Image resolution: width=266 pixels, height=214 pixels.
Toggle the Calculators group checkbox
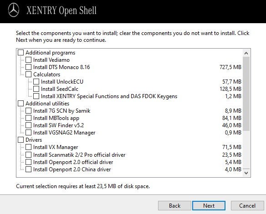point(28,75)
